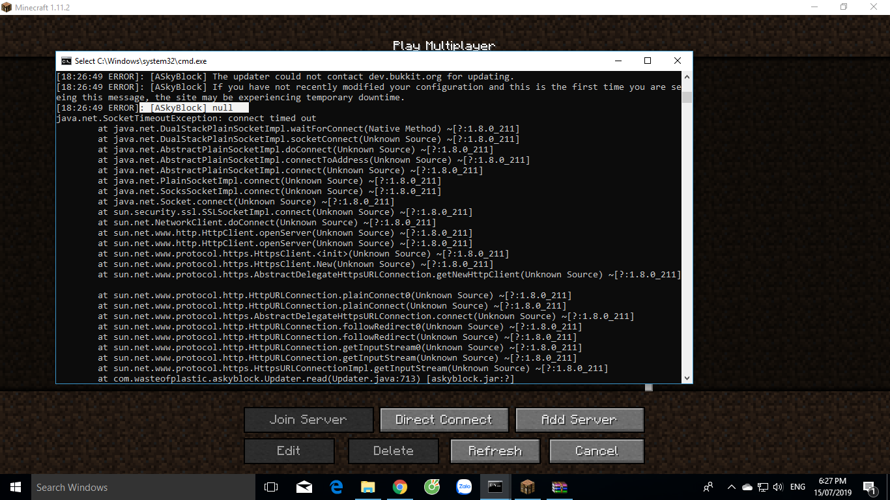This screenshot has width=890, height=500.
Task: Launch the Mail app from the taskbar
Action: point(304,487)
